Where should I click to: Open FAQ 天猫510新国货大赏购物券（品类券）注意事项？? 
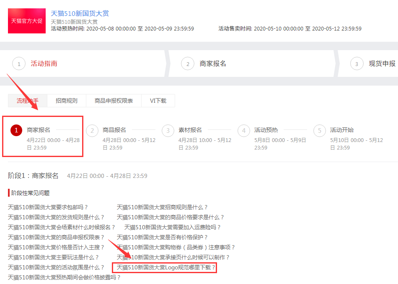tap(176, 247)
